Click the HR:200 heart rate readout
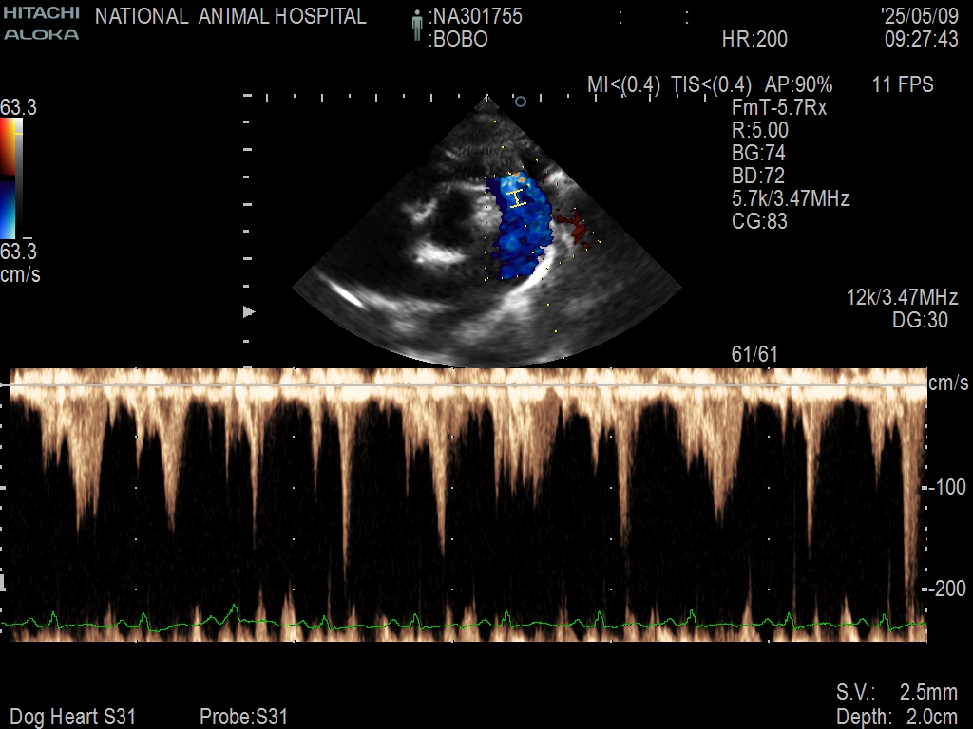Screen dimensions: 973x729 pyautogui.click(x=754, y=40)
